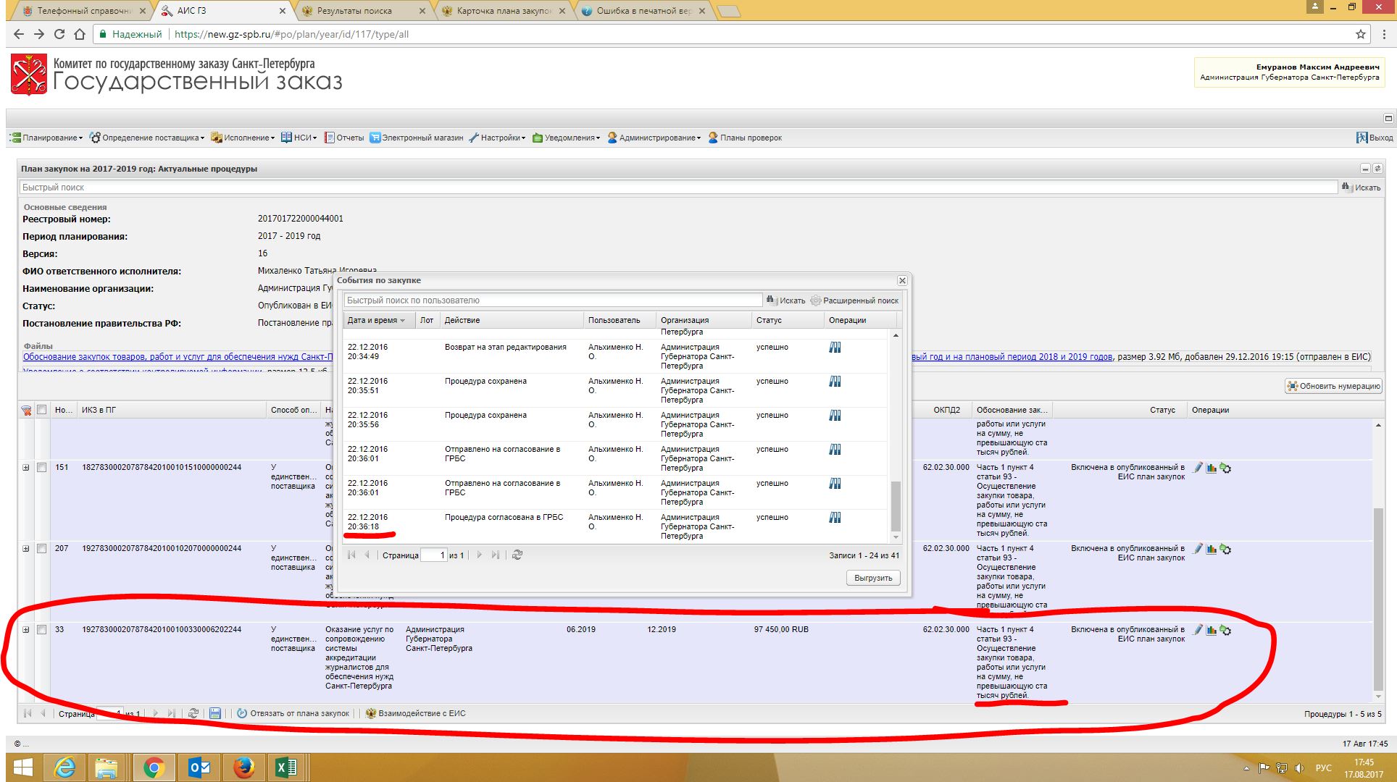The width and height of the screenshot is (1397, 782).
Task: Click the pencil edit icon for procedure 151
Action: [x=1198, y=468]
